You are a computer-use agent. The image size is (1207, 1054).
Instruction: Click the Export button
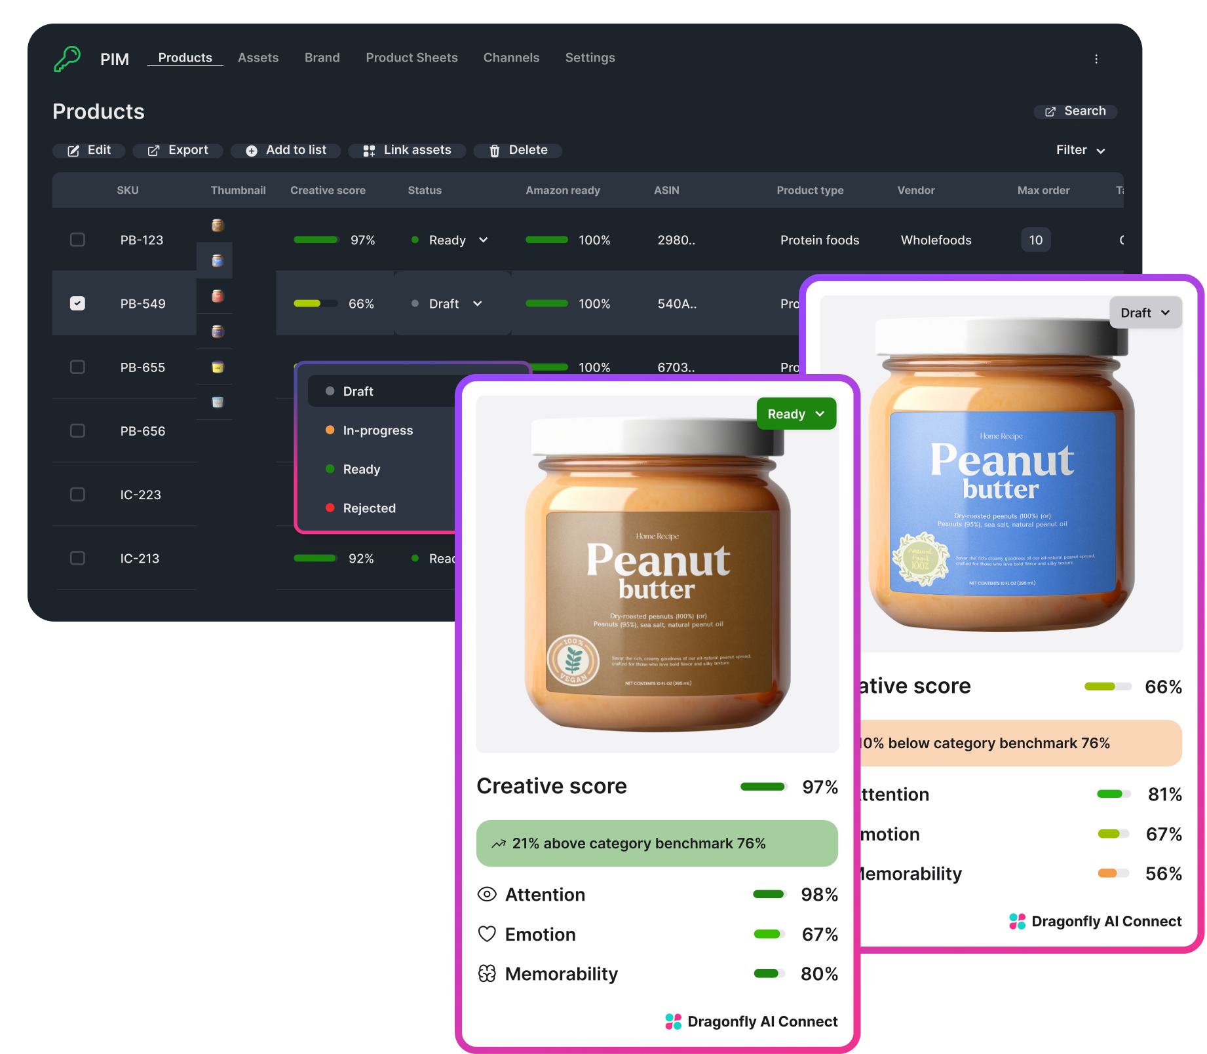coord(178,150)
